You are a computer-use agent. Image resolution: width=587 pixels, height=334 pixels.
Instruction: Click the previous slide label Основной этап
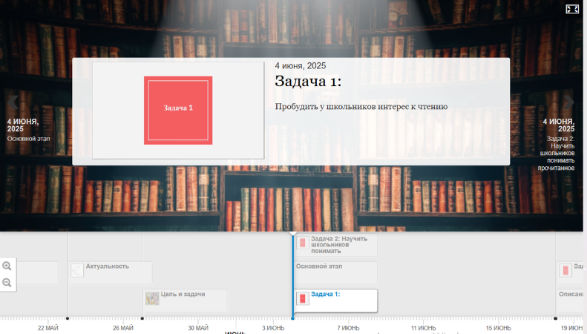point(28,139)
